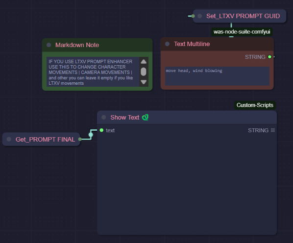This screenshot has width=293, height=243.
Task: Click the scroll up arrow in Markdown Note
Action: [144, 61]
